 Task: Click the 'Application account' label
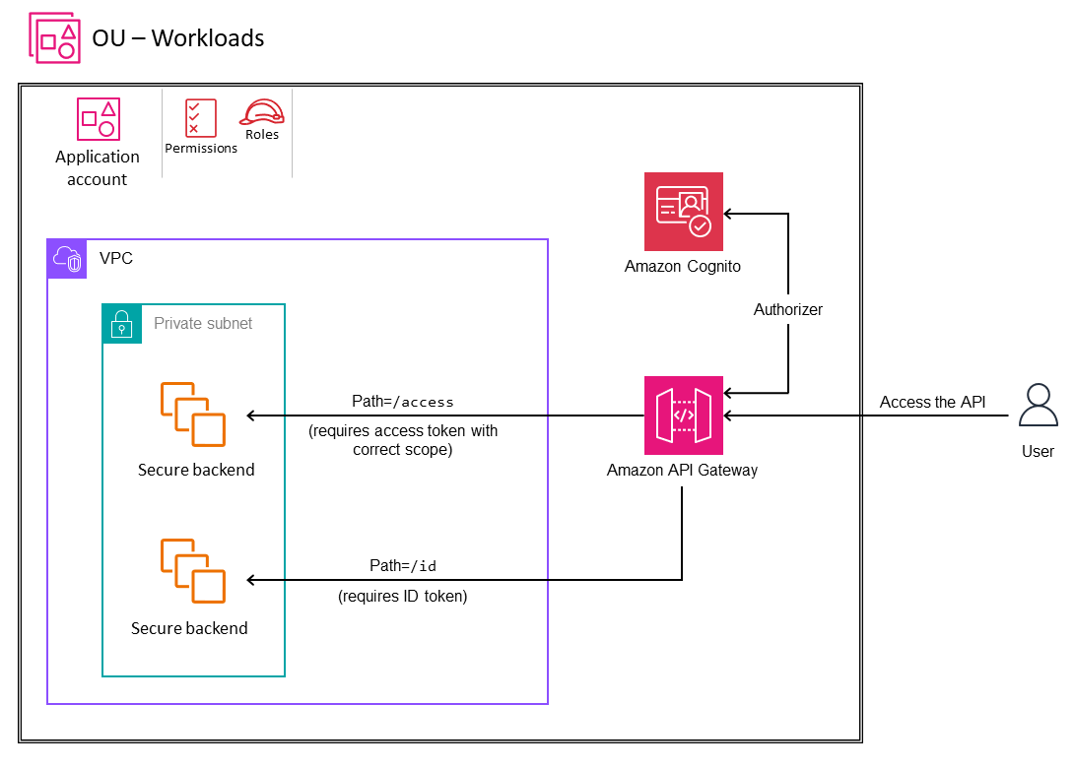(x=98, y=167)
